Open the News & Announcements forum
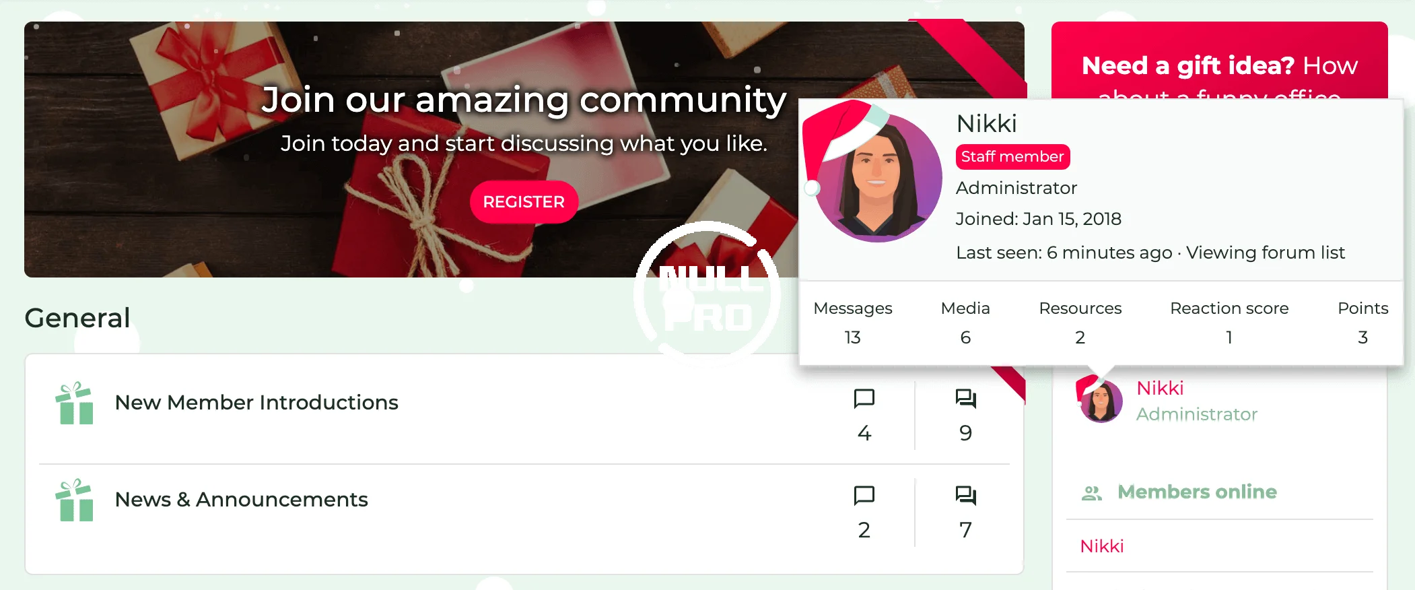 [x=242, y=500]
